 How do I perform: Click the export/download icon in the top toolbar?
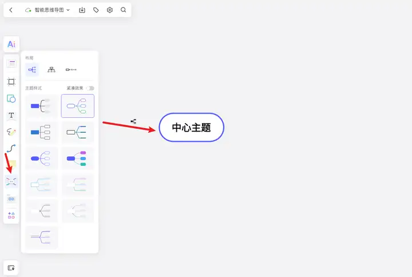[x=82, y=10]
